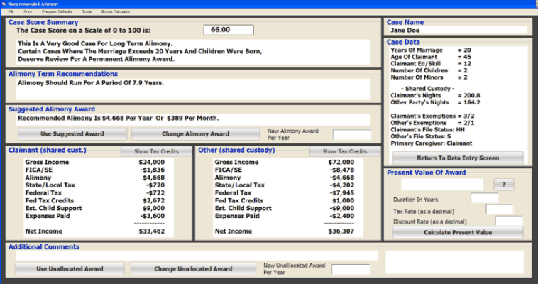Image resolution: width=538 pixels, height=284 pixels.
Task: Focus the New Alimony Award Per Year field
Action: click(x=351, y=135)
